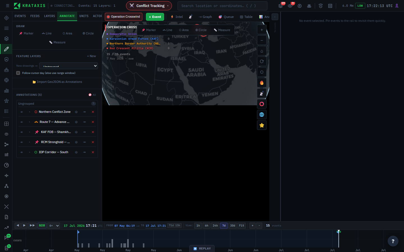Expand the Northern Conflict Zone row arrow
Screen dimensions: 404x252
pyautogui.click(x=29, y=112)
